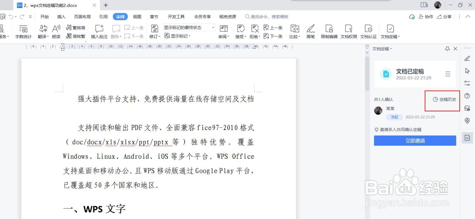Open the Page Layout (页面布局) tab

click(x=82, y=17)
